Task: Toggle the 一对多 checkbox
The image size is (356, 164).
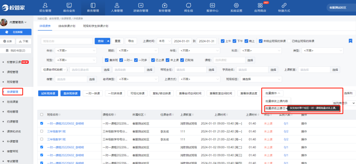Action: point(136,60)
